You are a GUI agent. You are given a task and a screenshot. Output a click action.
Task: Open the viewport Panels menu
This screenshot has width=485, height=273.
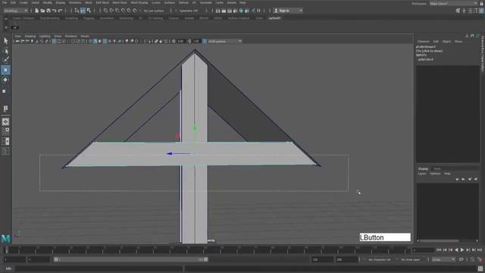[85, 36]
